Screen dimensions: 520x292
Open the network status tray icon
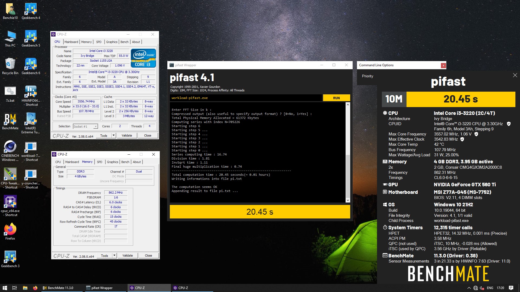[x=476, y=288]
